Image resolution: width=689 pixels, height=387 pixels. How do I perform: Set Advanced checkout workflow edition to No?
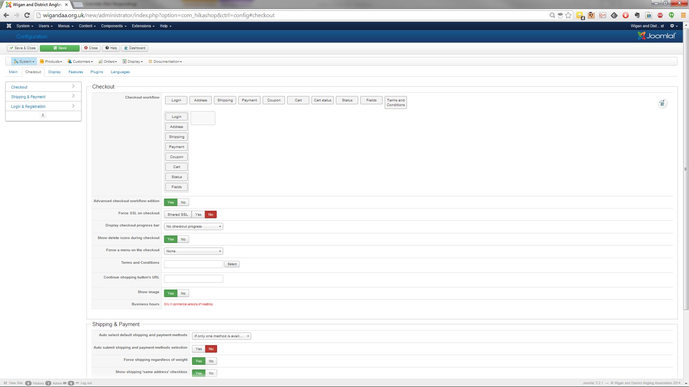tap(183, 202)
